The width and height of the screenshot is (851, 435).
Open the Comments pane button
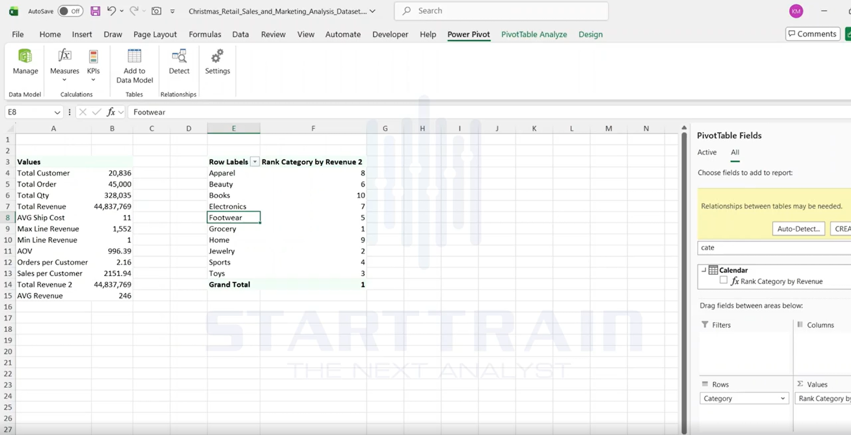[x=812, y=34]
